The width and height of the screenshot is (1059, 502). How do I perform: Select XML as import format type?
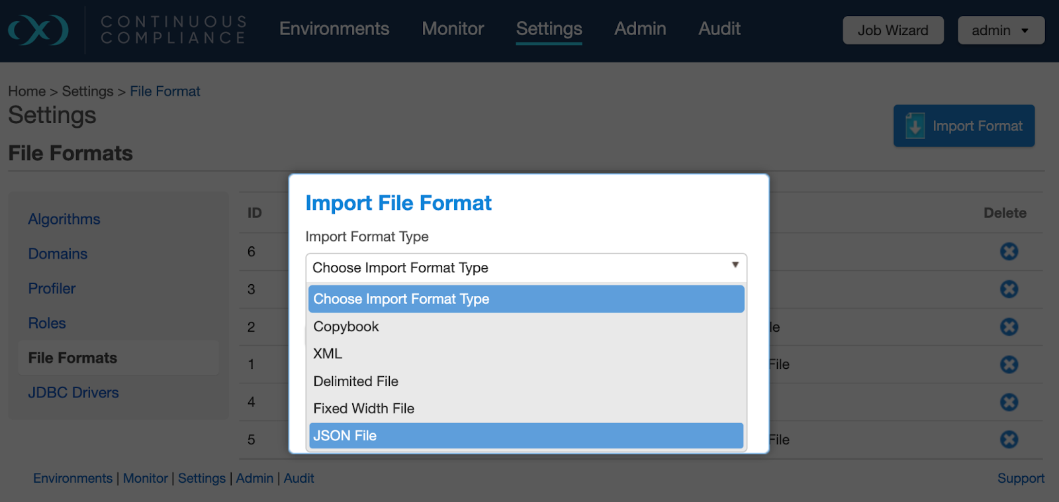(526, 354)
